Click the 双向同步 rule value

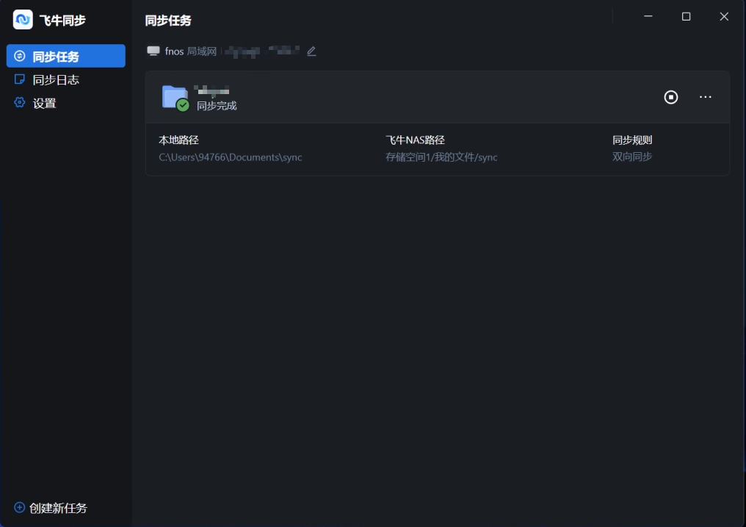click(631, 157)
